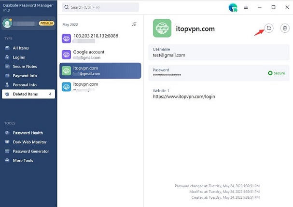
Task: Click the browser extension icon in title bar
Action: [x=233, y=7]
